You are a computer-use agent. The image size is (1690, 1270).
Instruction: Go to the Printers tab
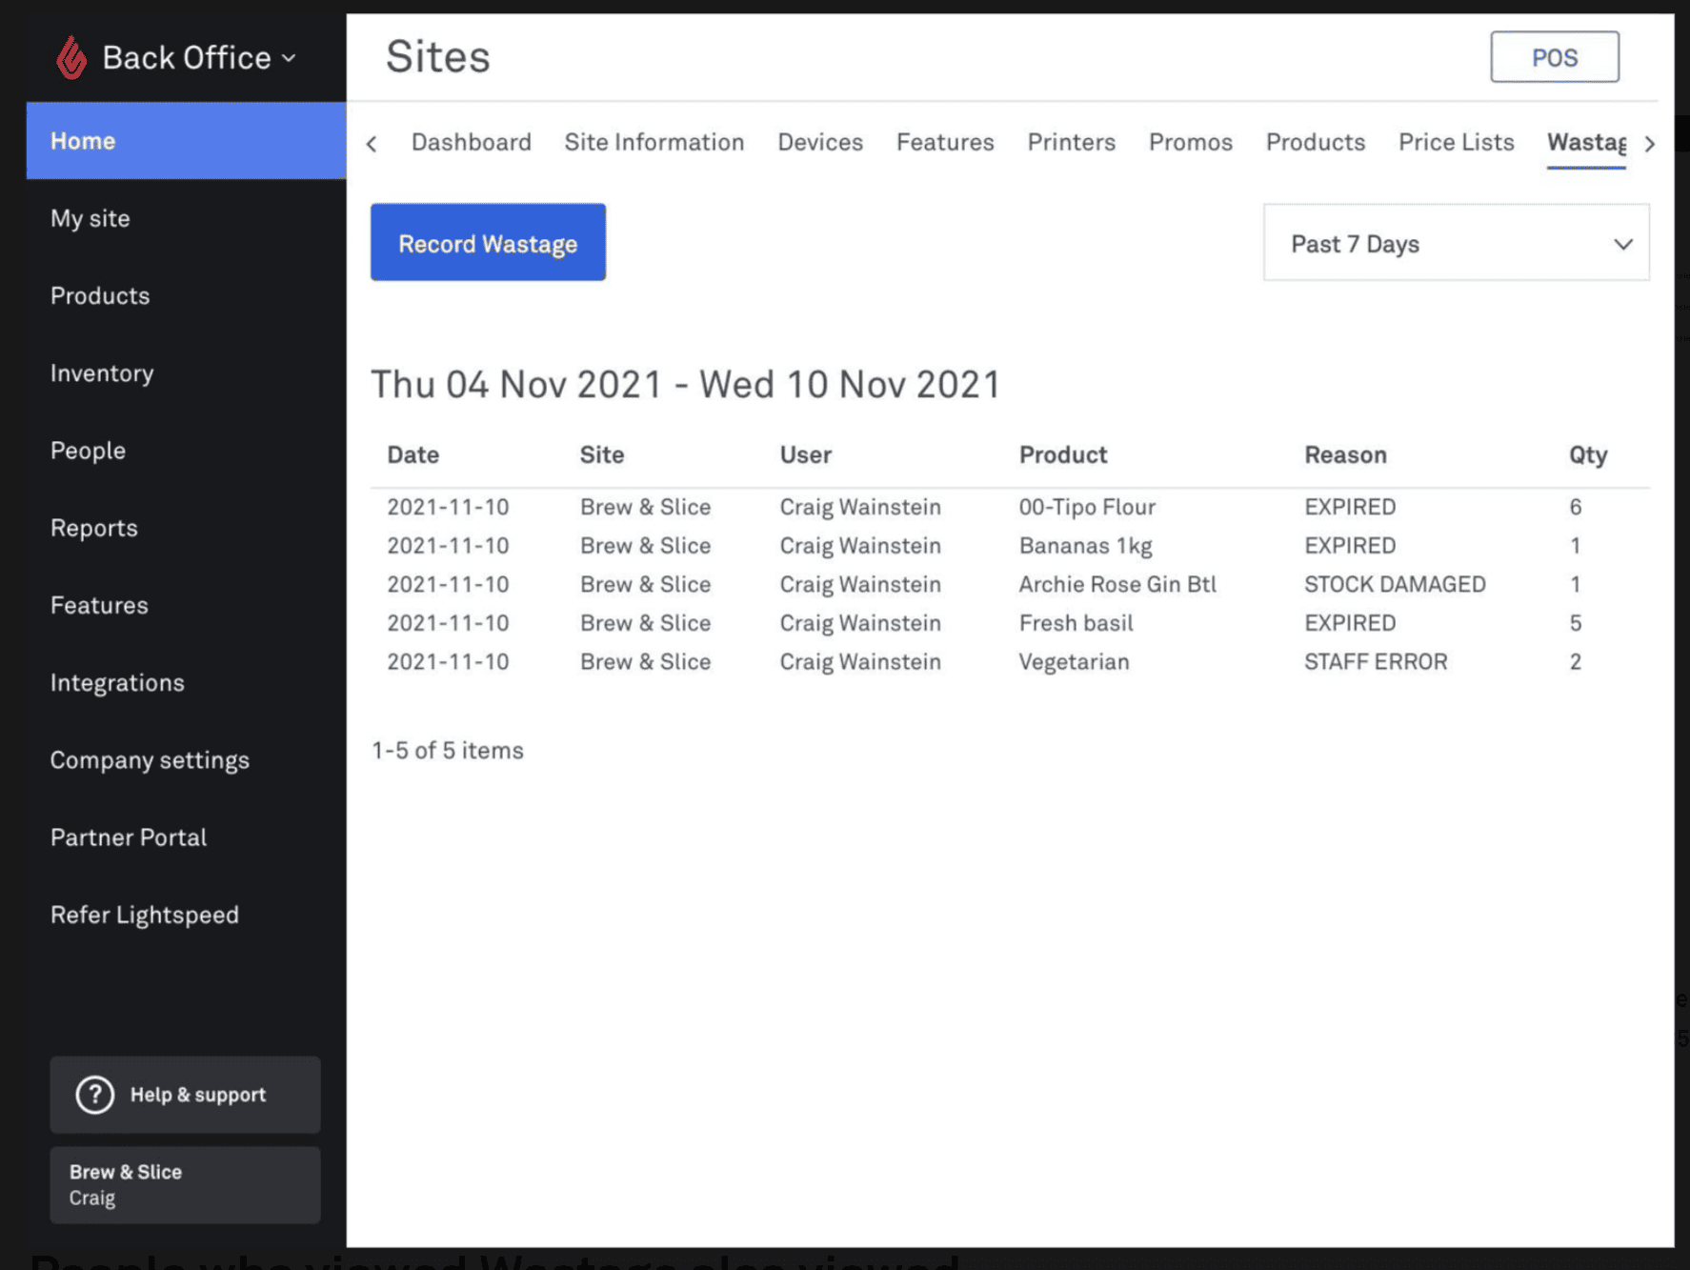1071,142
